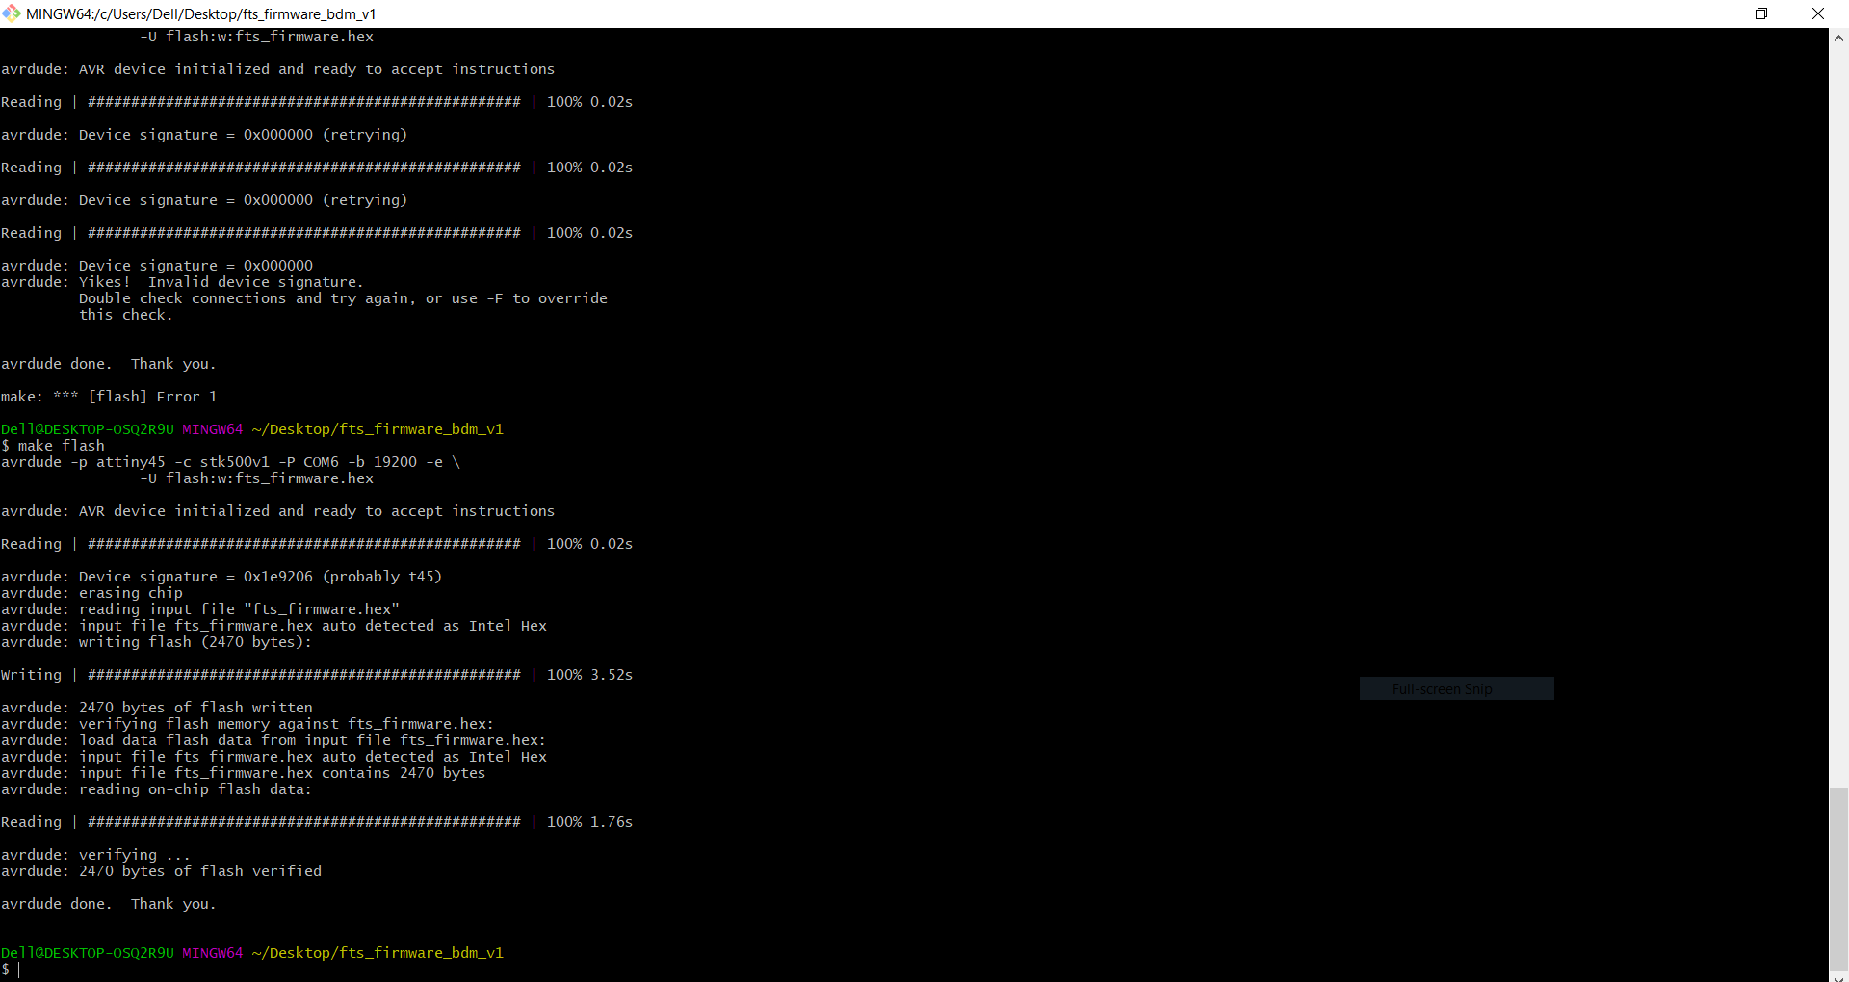Click "load data flash data from input file" line
1849x982 pixels.
273,740
